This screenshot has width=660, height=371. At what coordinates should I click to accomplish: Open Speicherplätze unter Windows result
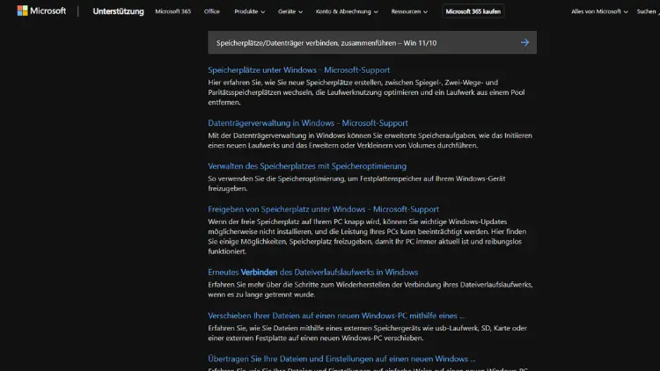[x=299, y=69]
